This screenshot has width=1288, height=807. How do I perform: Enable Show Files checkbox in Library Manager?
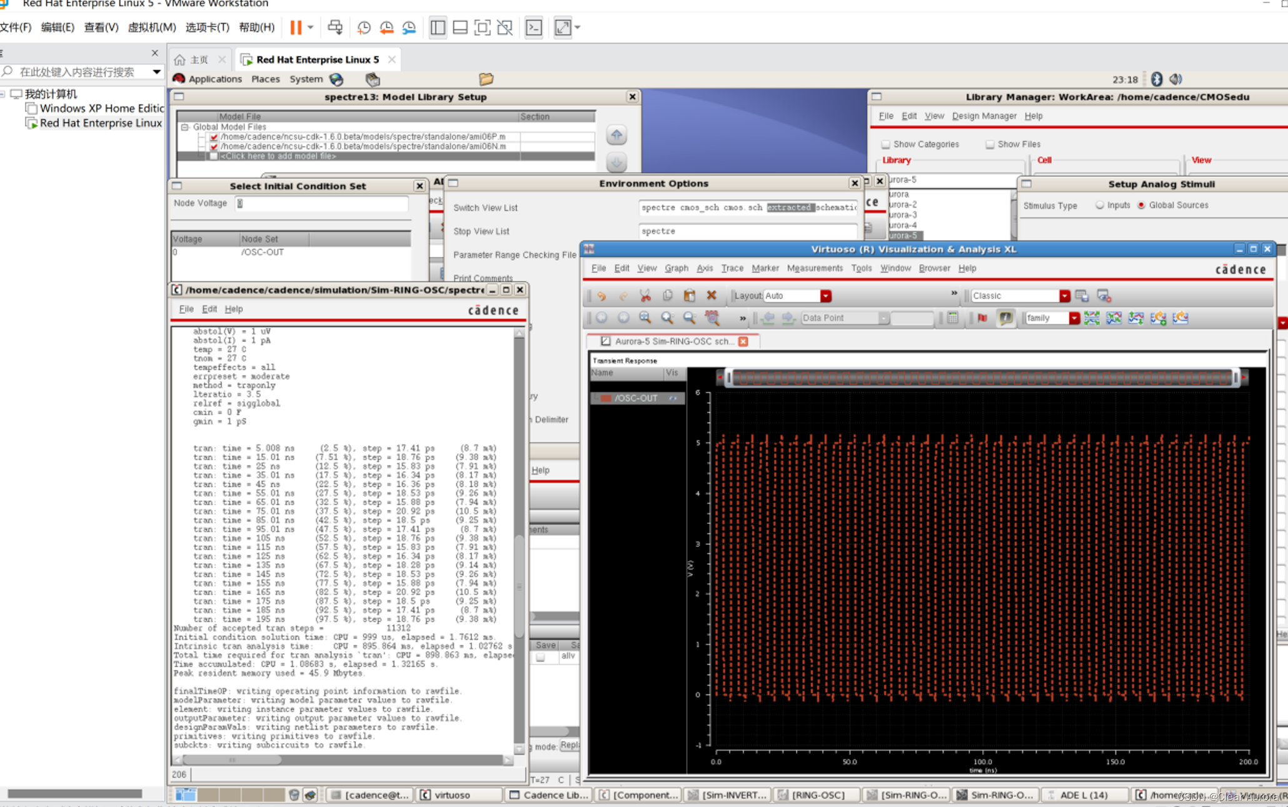coord(990,144)
